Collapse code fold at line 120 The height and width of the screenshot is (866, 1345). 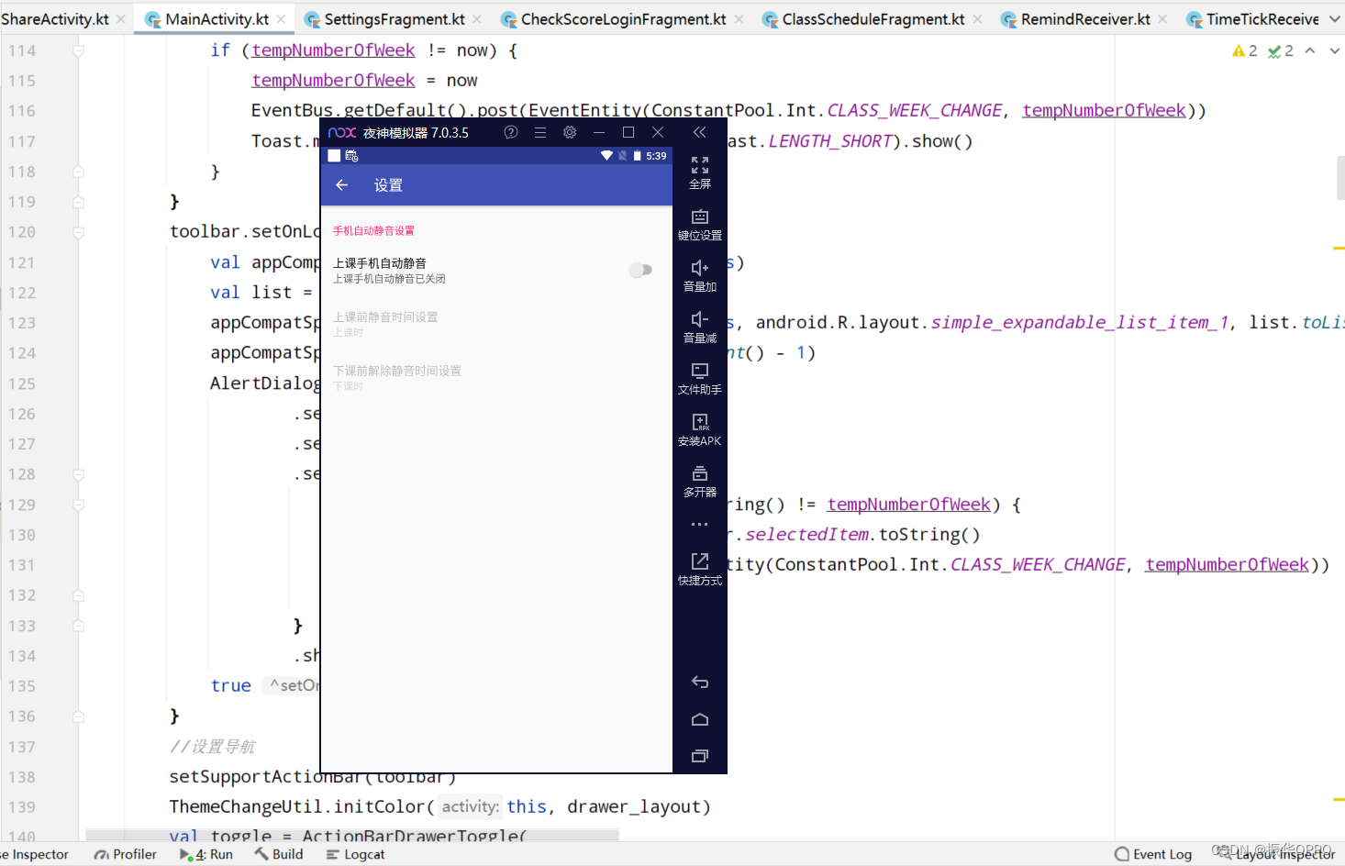pyautogui.click(x=79, y=232)
